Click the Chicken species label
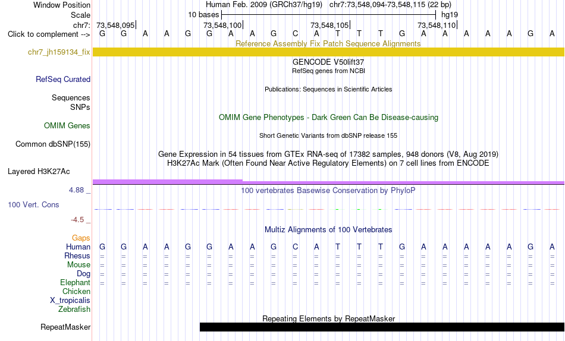The image size is (565, 341). click(x=76, y=291)
